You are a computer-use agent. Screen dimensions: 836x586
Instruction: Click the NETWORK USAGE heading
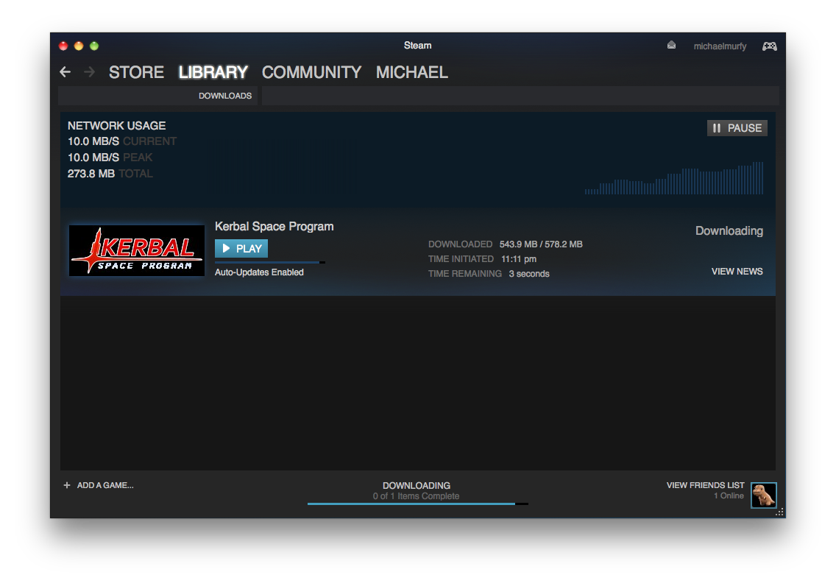click(x=117, y=126)
